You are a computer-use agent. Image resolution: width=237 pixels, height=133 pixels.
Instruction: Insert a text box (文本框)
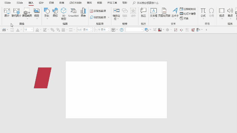click(x=153, y=13)
